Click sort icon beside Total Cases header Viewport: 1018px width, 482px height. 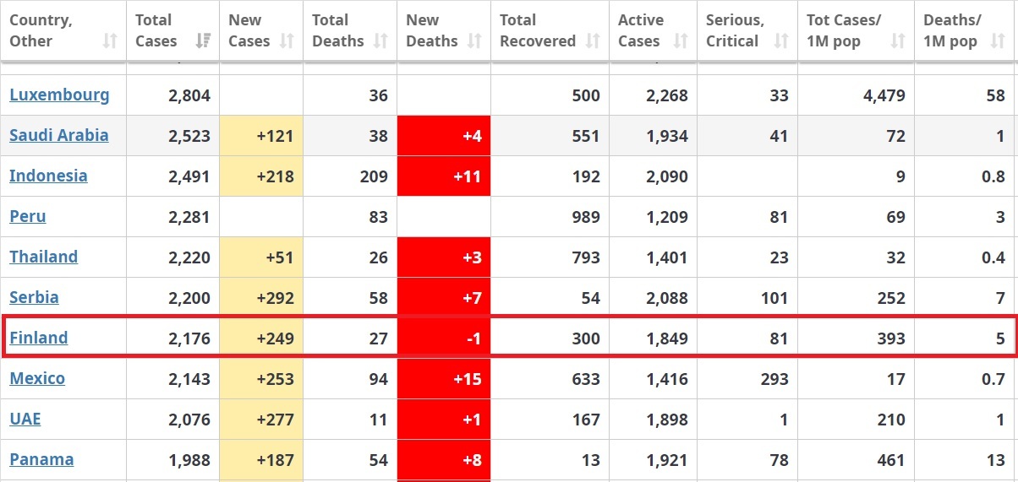[x=203, y=41]
